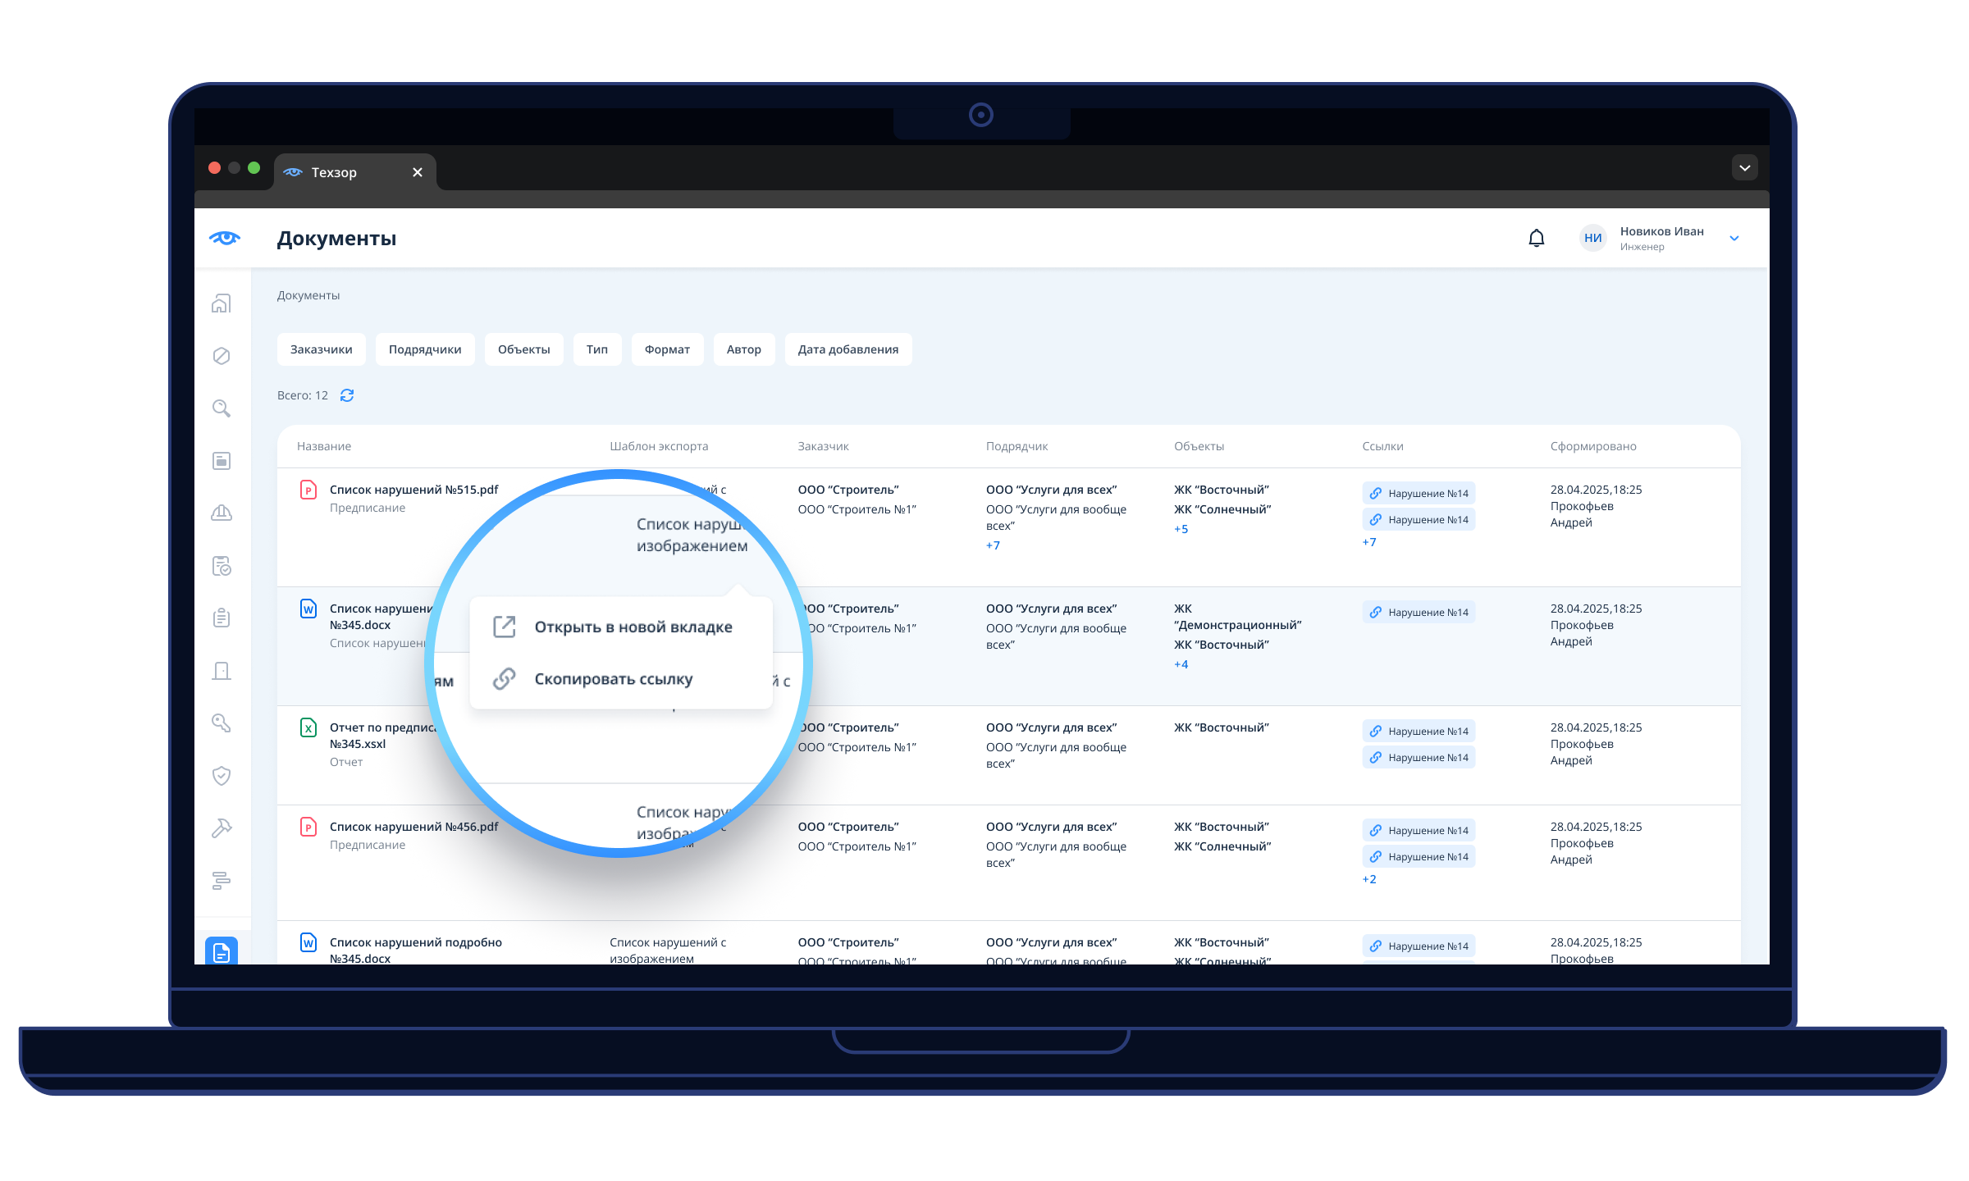Switch to the Техзор browser tab
The image size is (1969, 1181).
[x=354, y=172]
